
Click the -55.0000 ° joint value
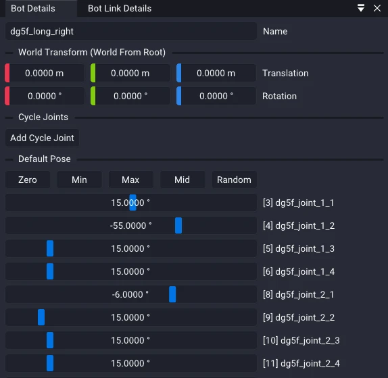[x=130, y=225]
